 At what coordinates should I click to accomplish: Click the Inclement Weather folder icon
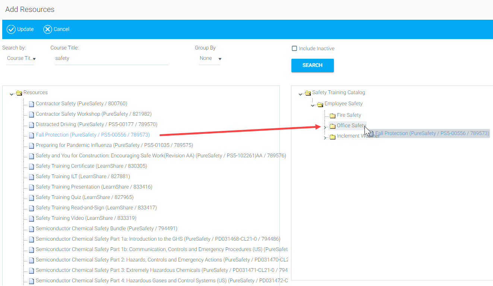[x=332, y=137]
